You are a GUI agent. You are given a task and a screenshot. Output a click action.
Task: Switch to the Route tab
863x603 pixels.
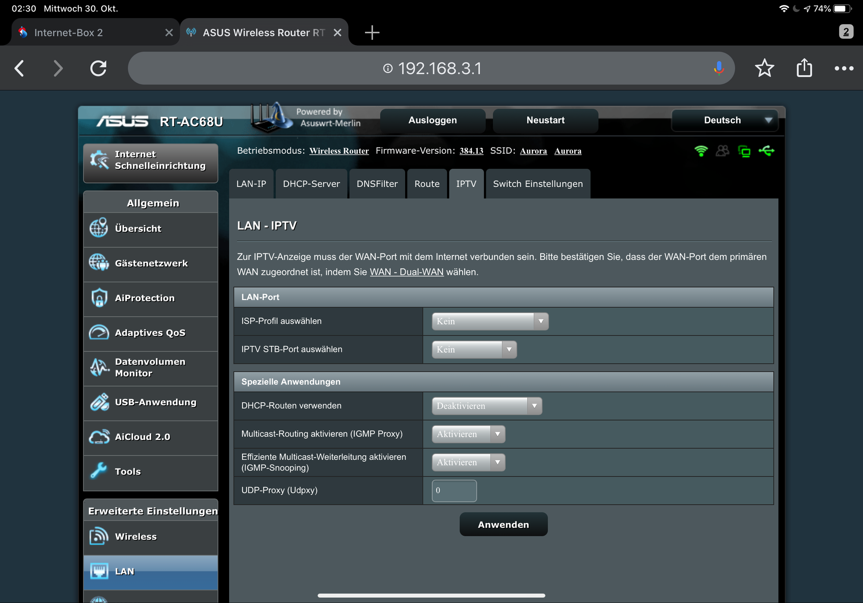click(x=427, y=184)
